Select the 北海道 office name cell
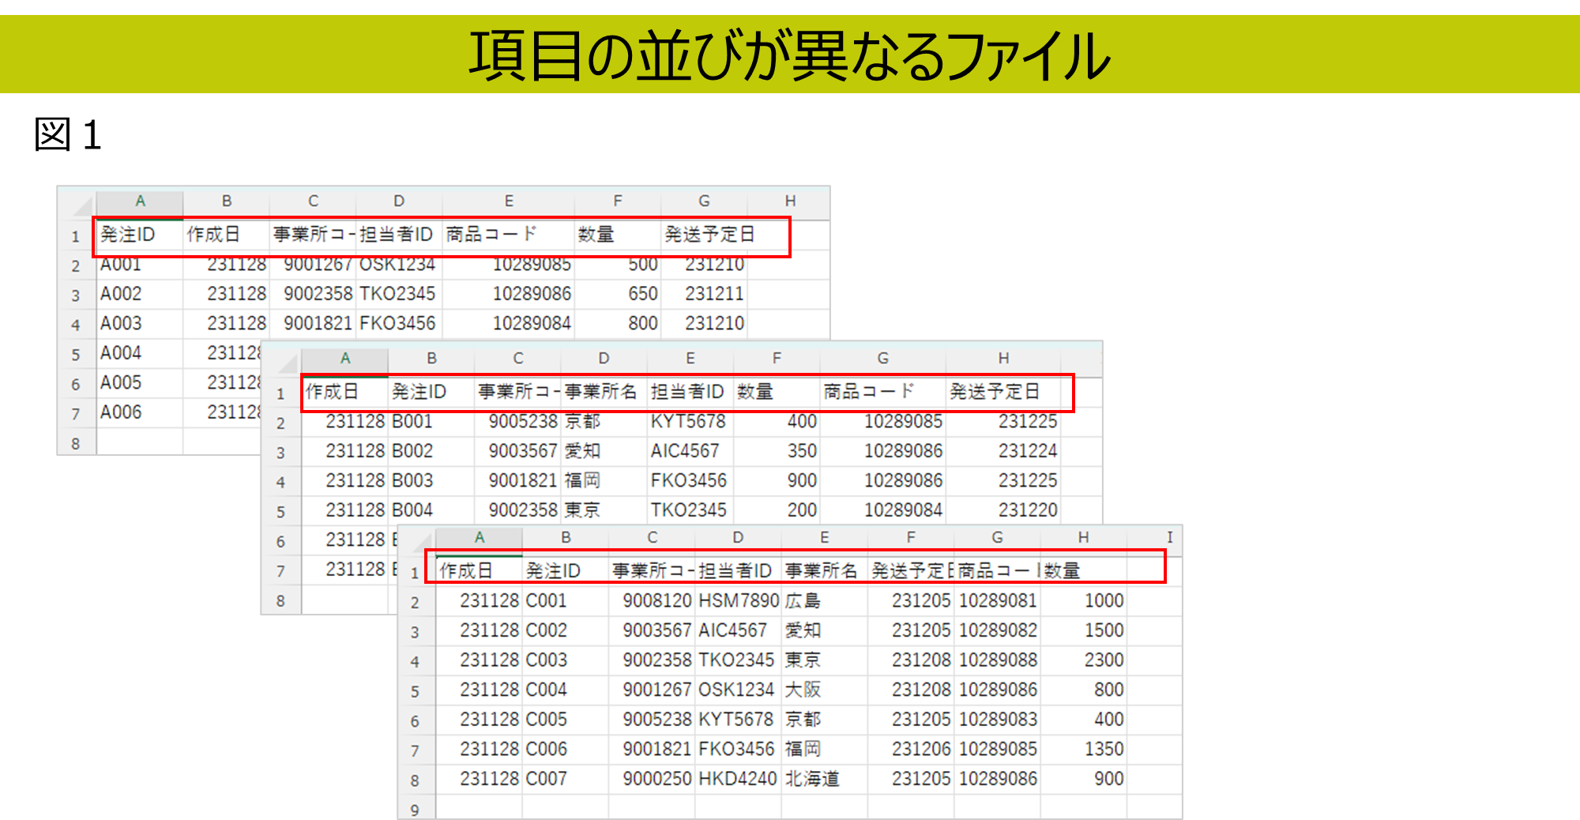 pyautogui.click(x=812, y=779)
